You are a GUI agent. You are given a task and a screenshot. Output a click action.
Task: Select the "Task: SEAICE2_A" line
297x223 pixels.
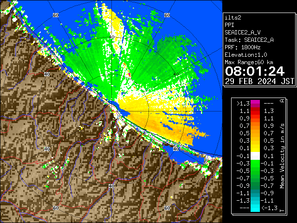pos(249,40)
